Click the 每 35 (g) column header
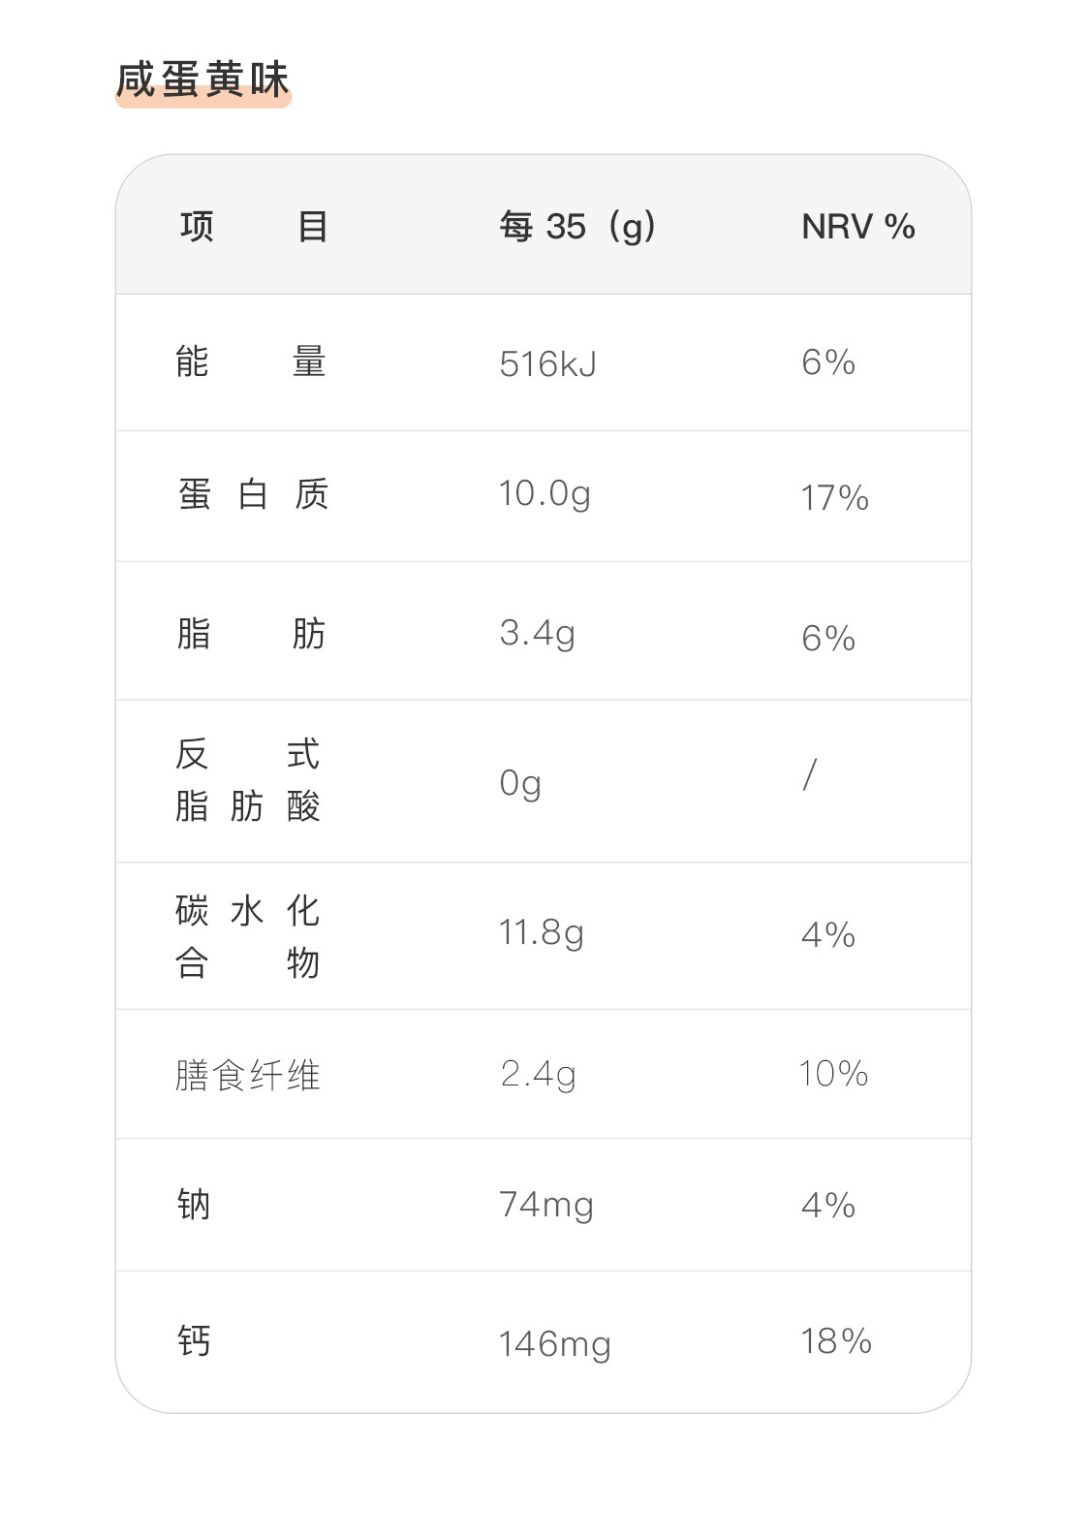Viewport: 1090px width, 1540px height. point(577,227)
